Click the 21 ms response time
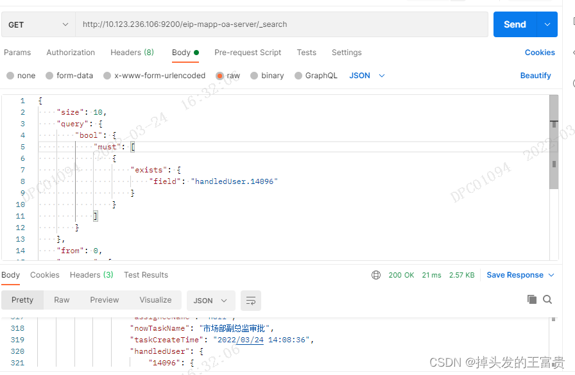The height and width of the screenshot is (375, 575). pyautogui.click(x=432, y=275)
